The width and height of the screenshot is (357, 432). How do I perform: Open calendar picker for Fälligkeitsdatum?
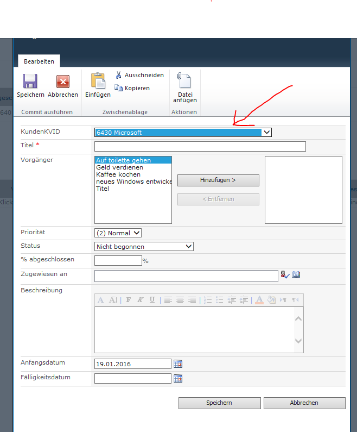tap(178, 379)
